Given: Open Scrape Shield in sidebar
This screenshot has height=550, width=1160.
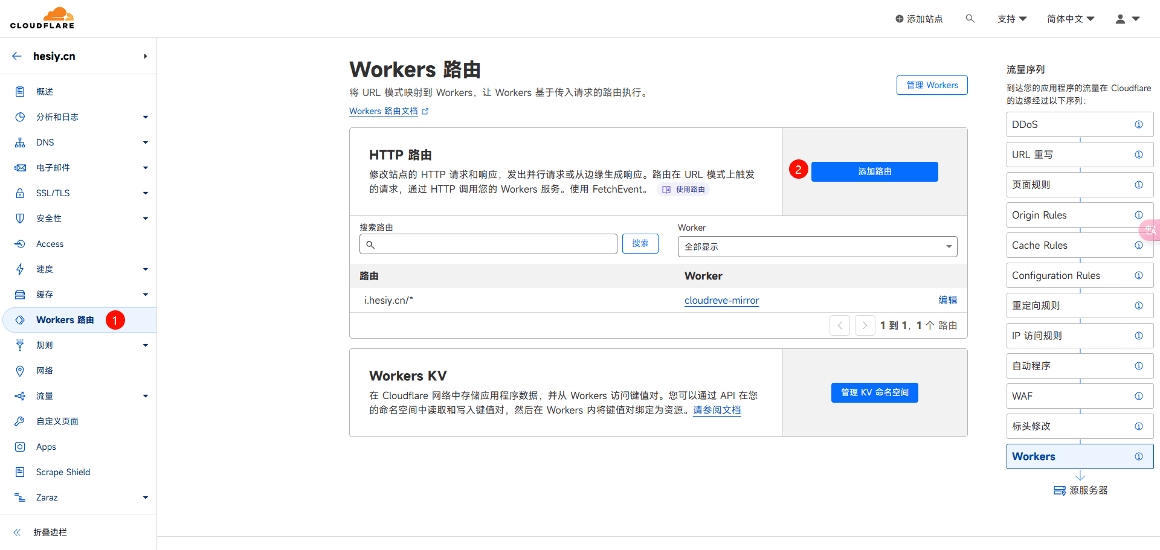Looking at the screenshot, I should coord(63,472).
